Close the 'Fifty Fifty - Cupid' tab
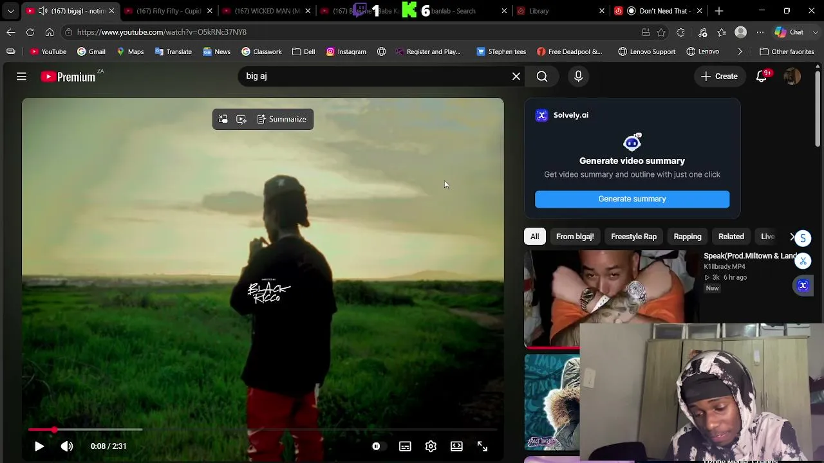Image resolution: width=824 pixels, height=463 pixels. tap(209, 11)
